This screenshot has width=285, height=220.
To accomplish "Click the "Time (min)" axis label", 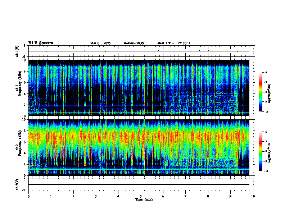I will point(144,200).
